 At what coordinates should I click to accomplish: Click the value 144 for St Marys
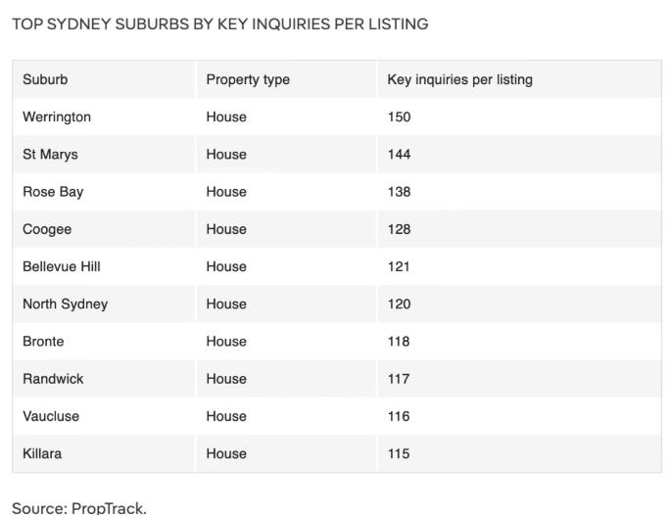point(399,155)
